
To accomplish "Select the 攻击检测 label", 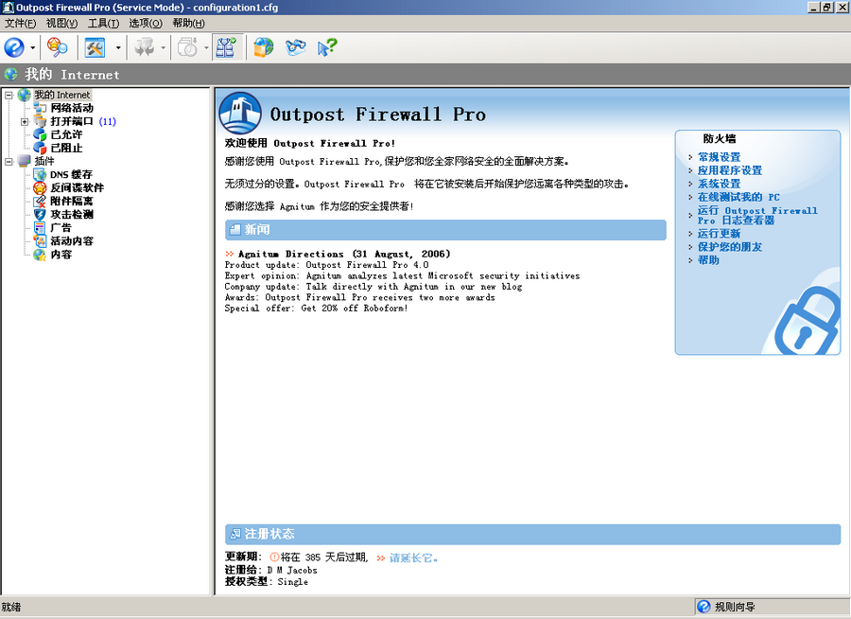I will click(x=72, y=214).
